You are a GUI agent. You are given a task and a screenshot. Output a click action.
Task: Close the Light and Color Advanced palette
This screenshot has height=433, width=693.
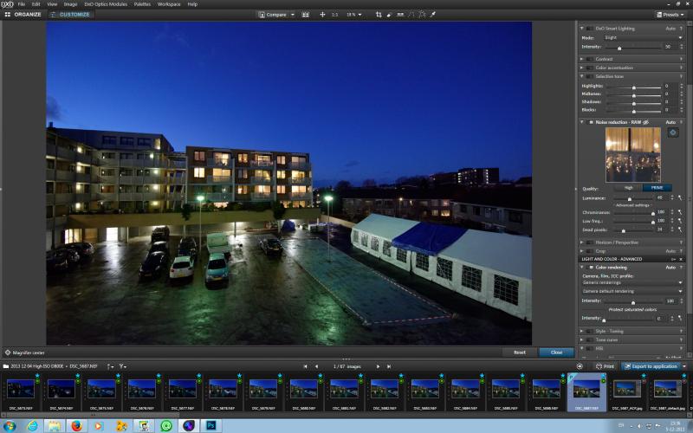(681, 259)
